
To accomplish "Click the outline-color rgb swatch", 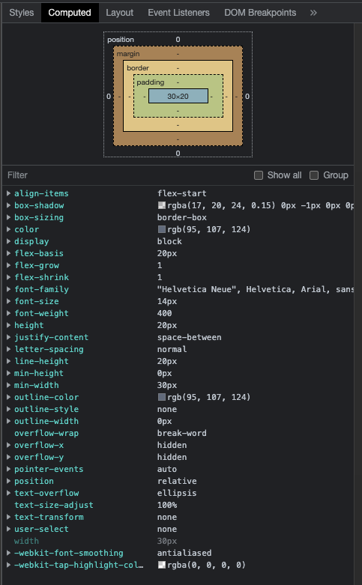I will (162, 397).
